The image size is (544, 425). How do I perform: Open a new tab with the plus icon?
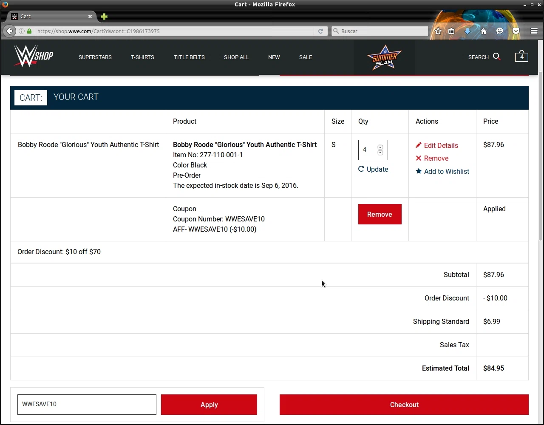(x=104, y=17)
